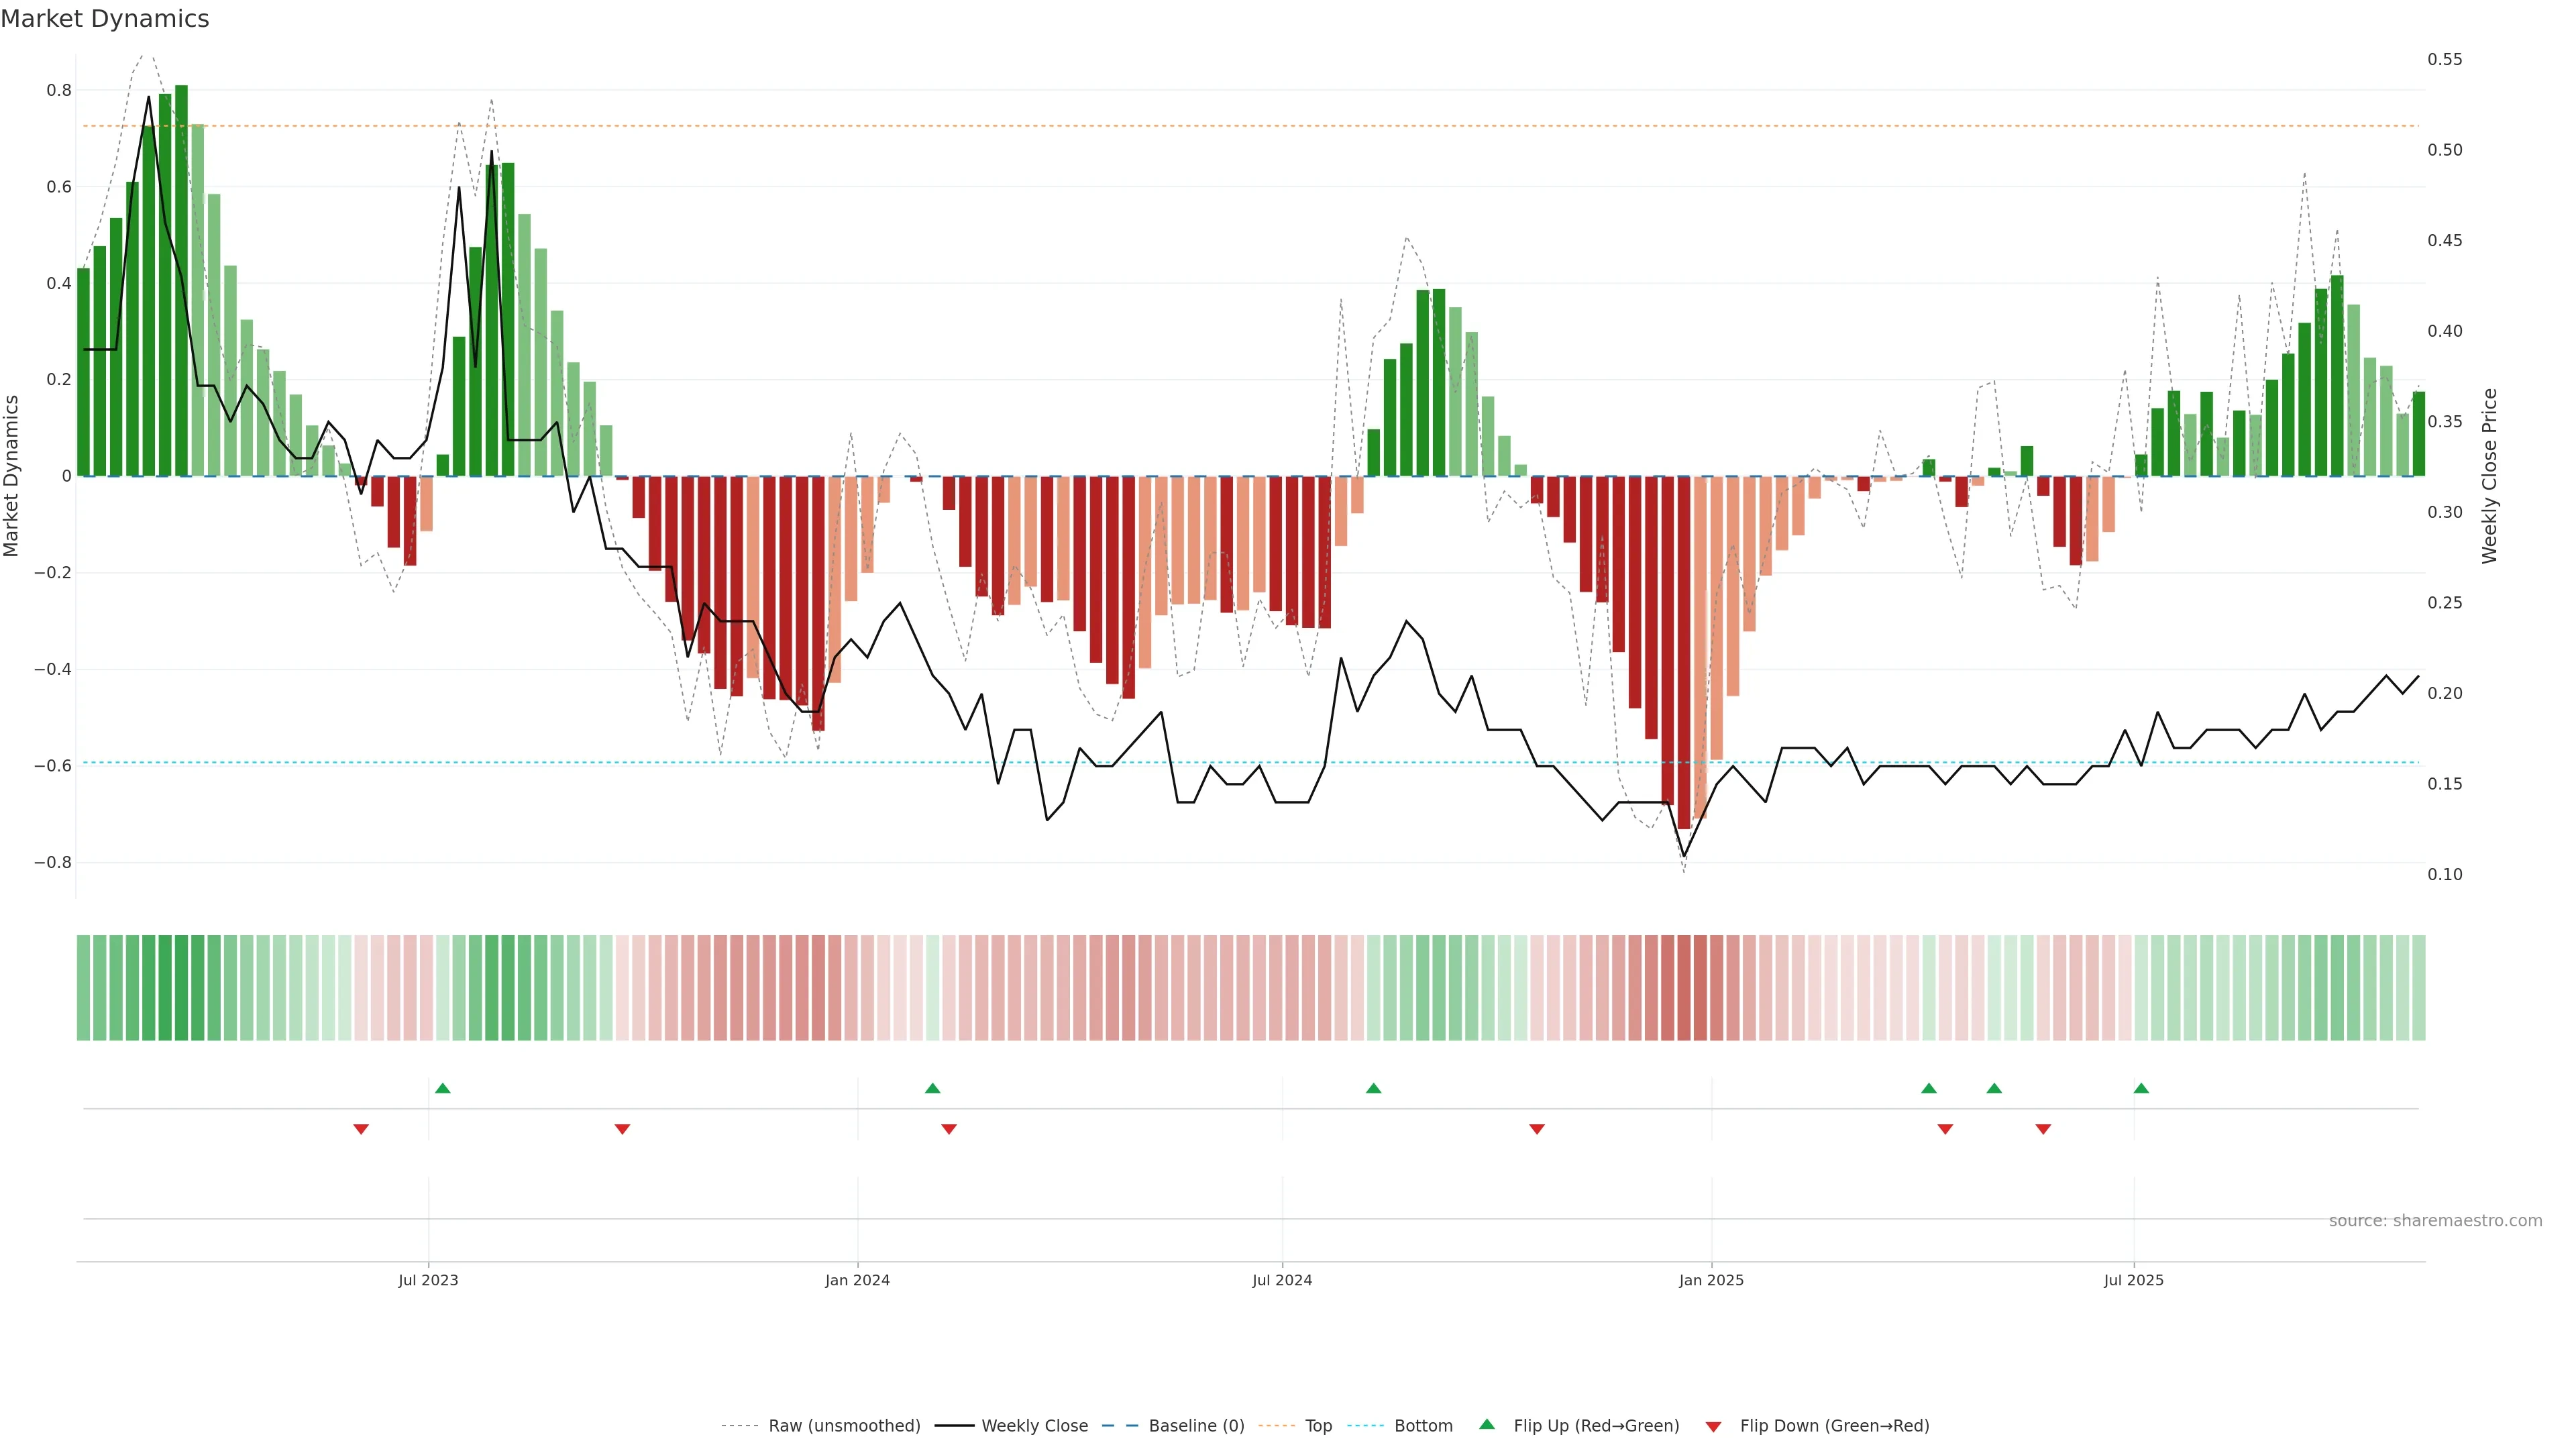Image resolution: width=2576 pixels, height=1449 pixels.
Task: Click the Jan 2024 x-axis label
Action: click(x=857, y=1280)
